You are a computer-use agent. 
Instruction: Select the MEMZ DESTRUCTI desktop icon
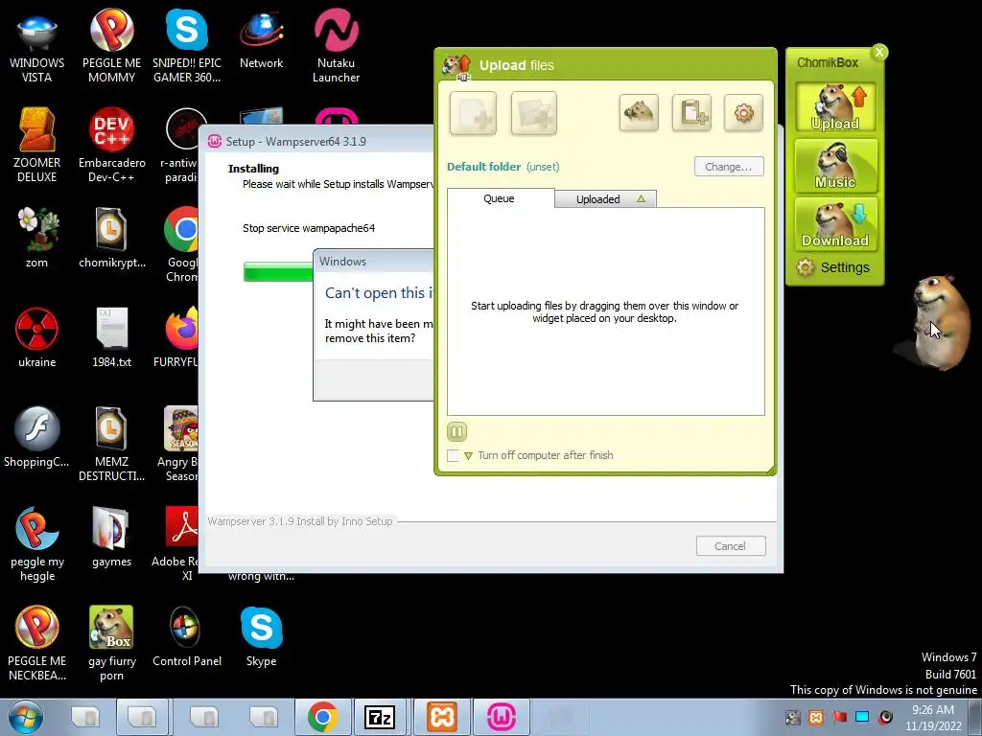tap(111, 443)
